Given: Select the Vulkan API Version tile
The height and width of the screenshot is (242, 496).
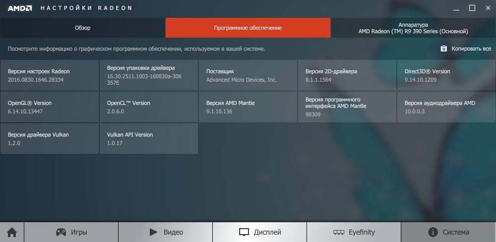Looking at the screenshot, I should (149, 139).
